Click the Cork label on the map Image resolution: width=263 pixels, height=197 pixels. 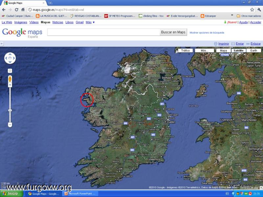click(120, 169)
